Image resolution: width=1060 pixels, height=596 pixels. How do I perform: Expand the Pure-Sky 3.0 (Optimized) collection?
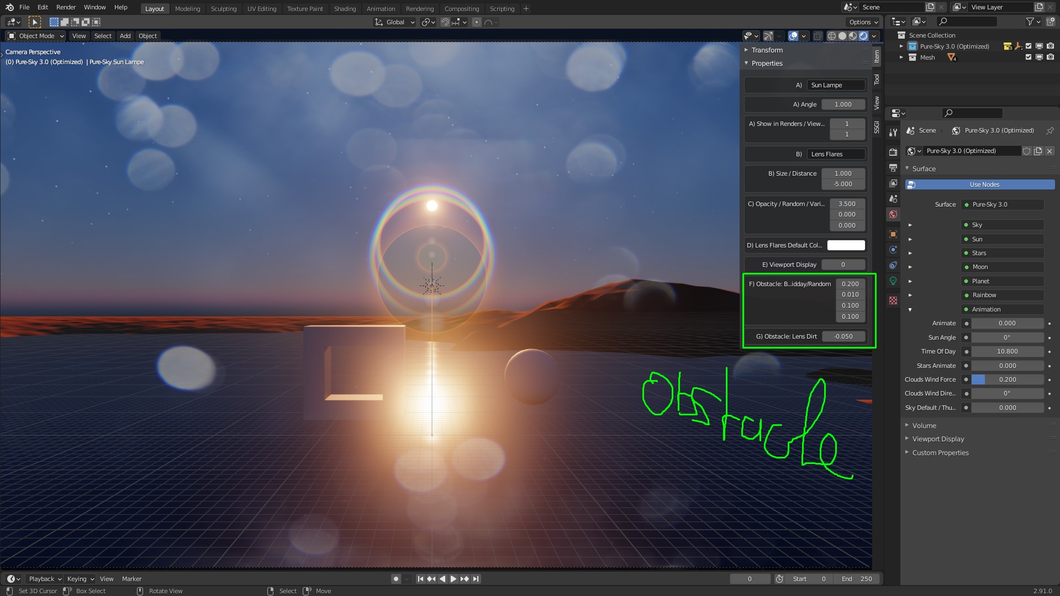[901, 46]
